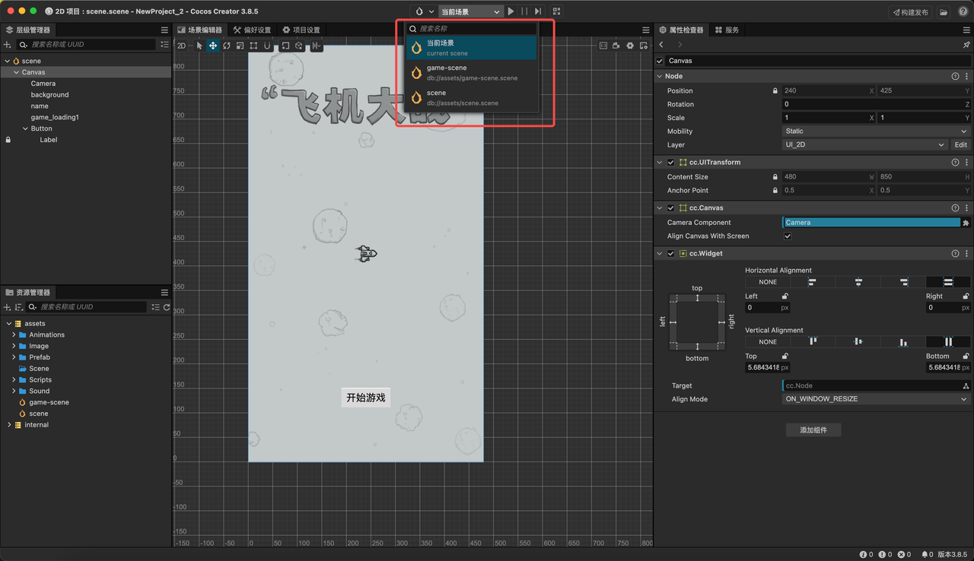974x561 pixels.
Task: Click the 添加组件 button
Action: click(813, 430)
